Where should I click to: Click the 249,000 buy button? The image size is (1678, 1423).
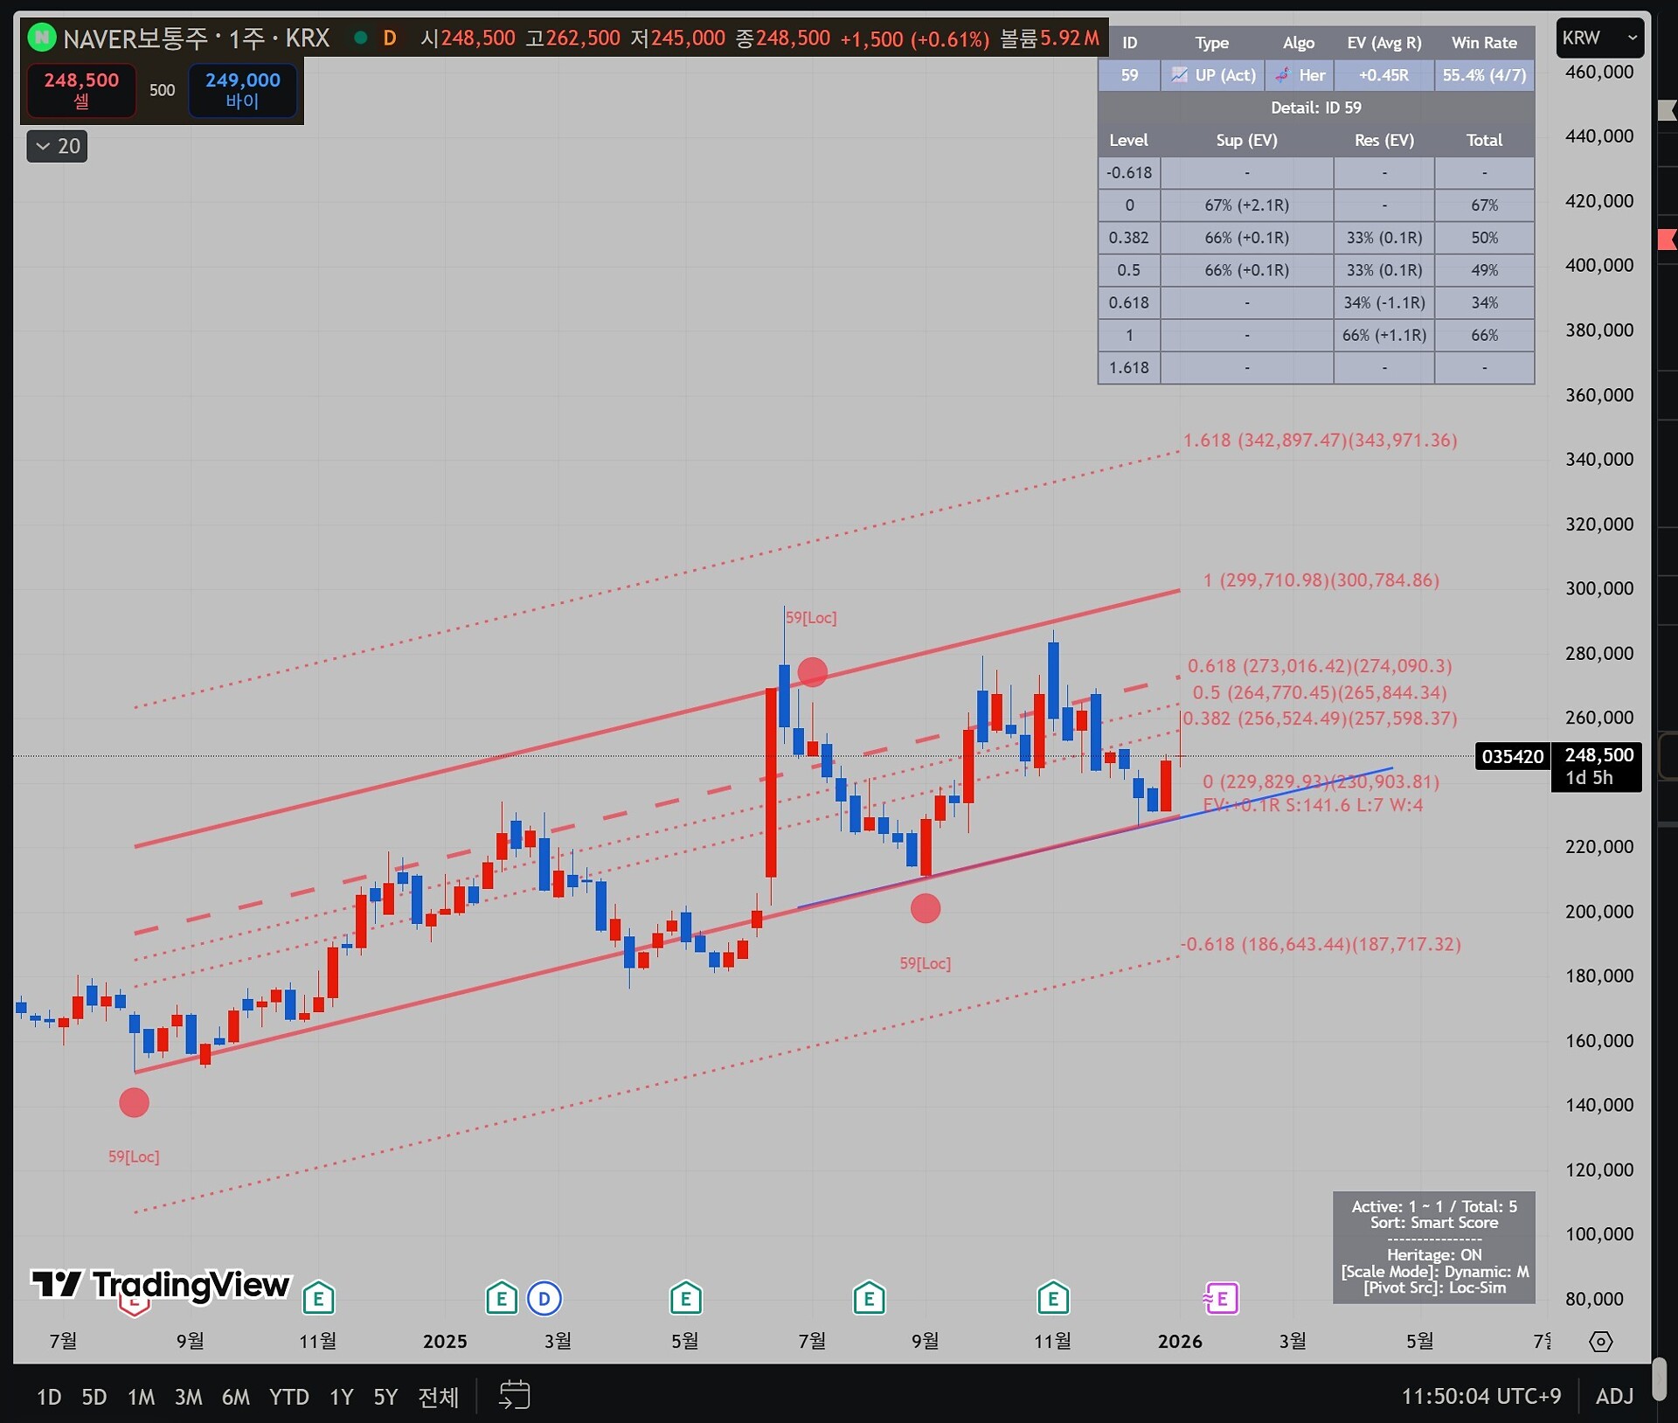click(x=242, y=89)
